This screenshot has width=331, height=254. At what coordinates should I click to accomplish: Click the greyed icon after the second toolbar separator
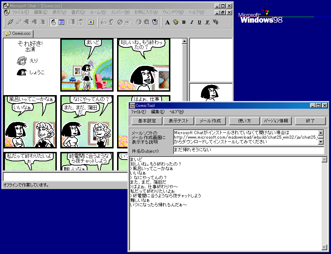pyautogui.click(x=138, y=22)
